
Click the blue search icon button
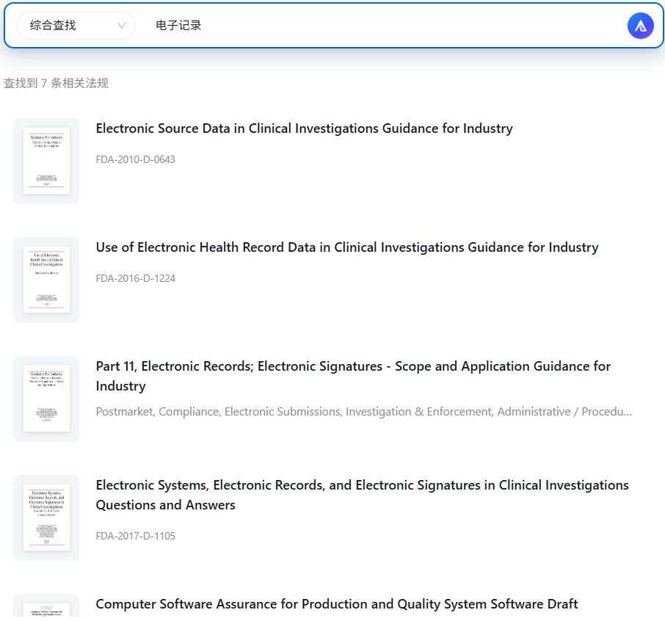pos(640,26)
